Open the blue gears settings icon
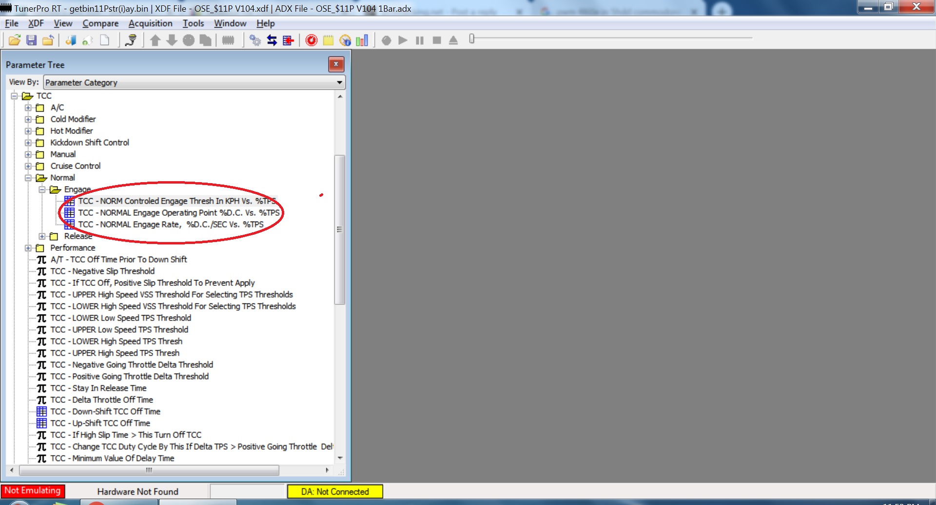The height and width of the screenshot is (505, 936). 255,40
